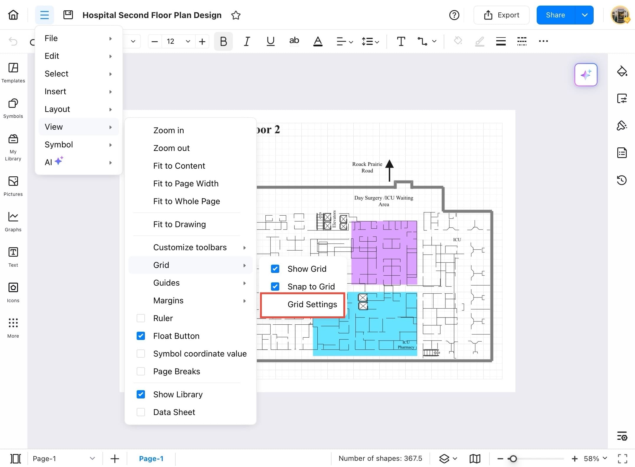Screen dimensions: 635x467
Task: Open the AI assistant sparkle button on canvas
Action: point(586,75)
